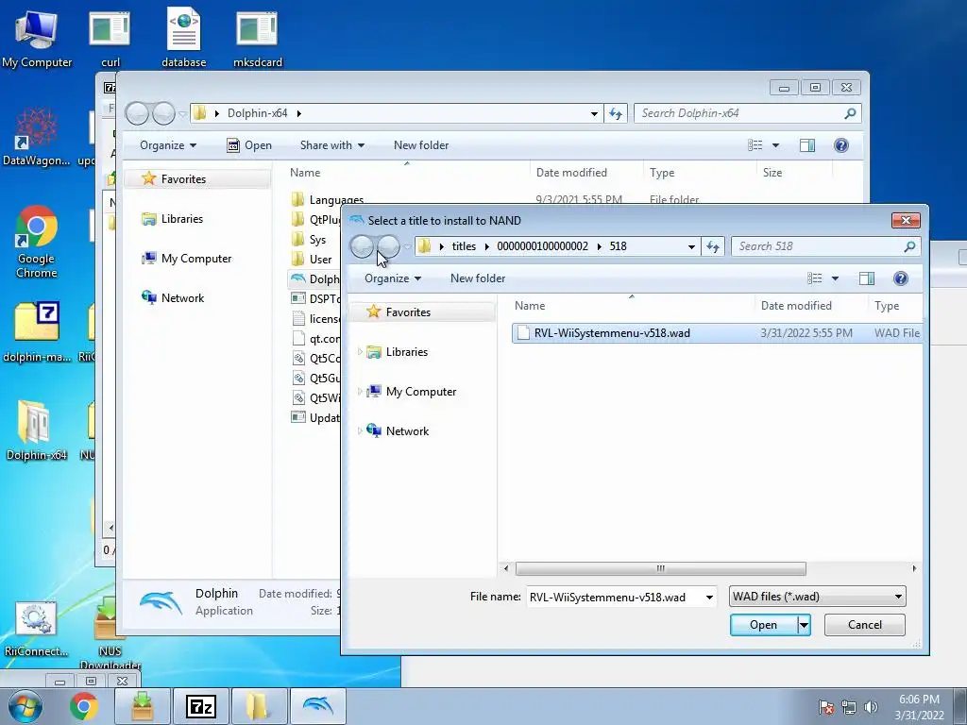Open Share with menu in Dolphin-x64 window
Screen dimensions: 967x725
(x=331, y=145)
